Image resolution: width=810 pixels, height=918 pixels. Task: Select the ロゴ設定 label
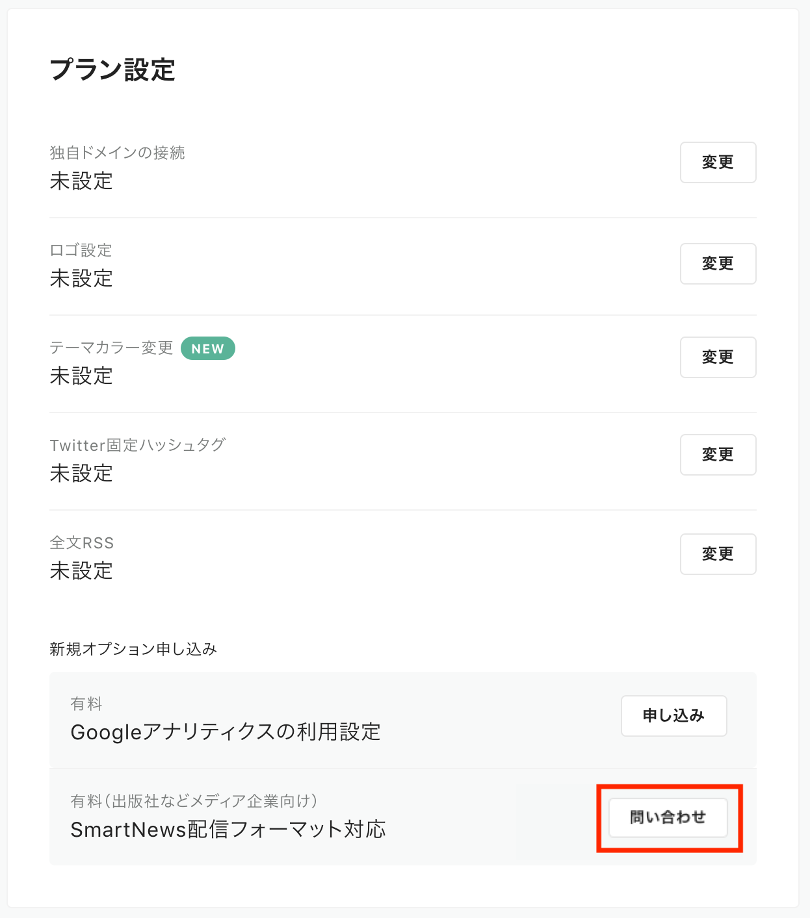(81, 250)
